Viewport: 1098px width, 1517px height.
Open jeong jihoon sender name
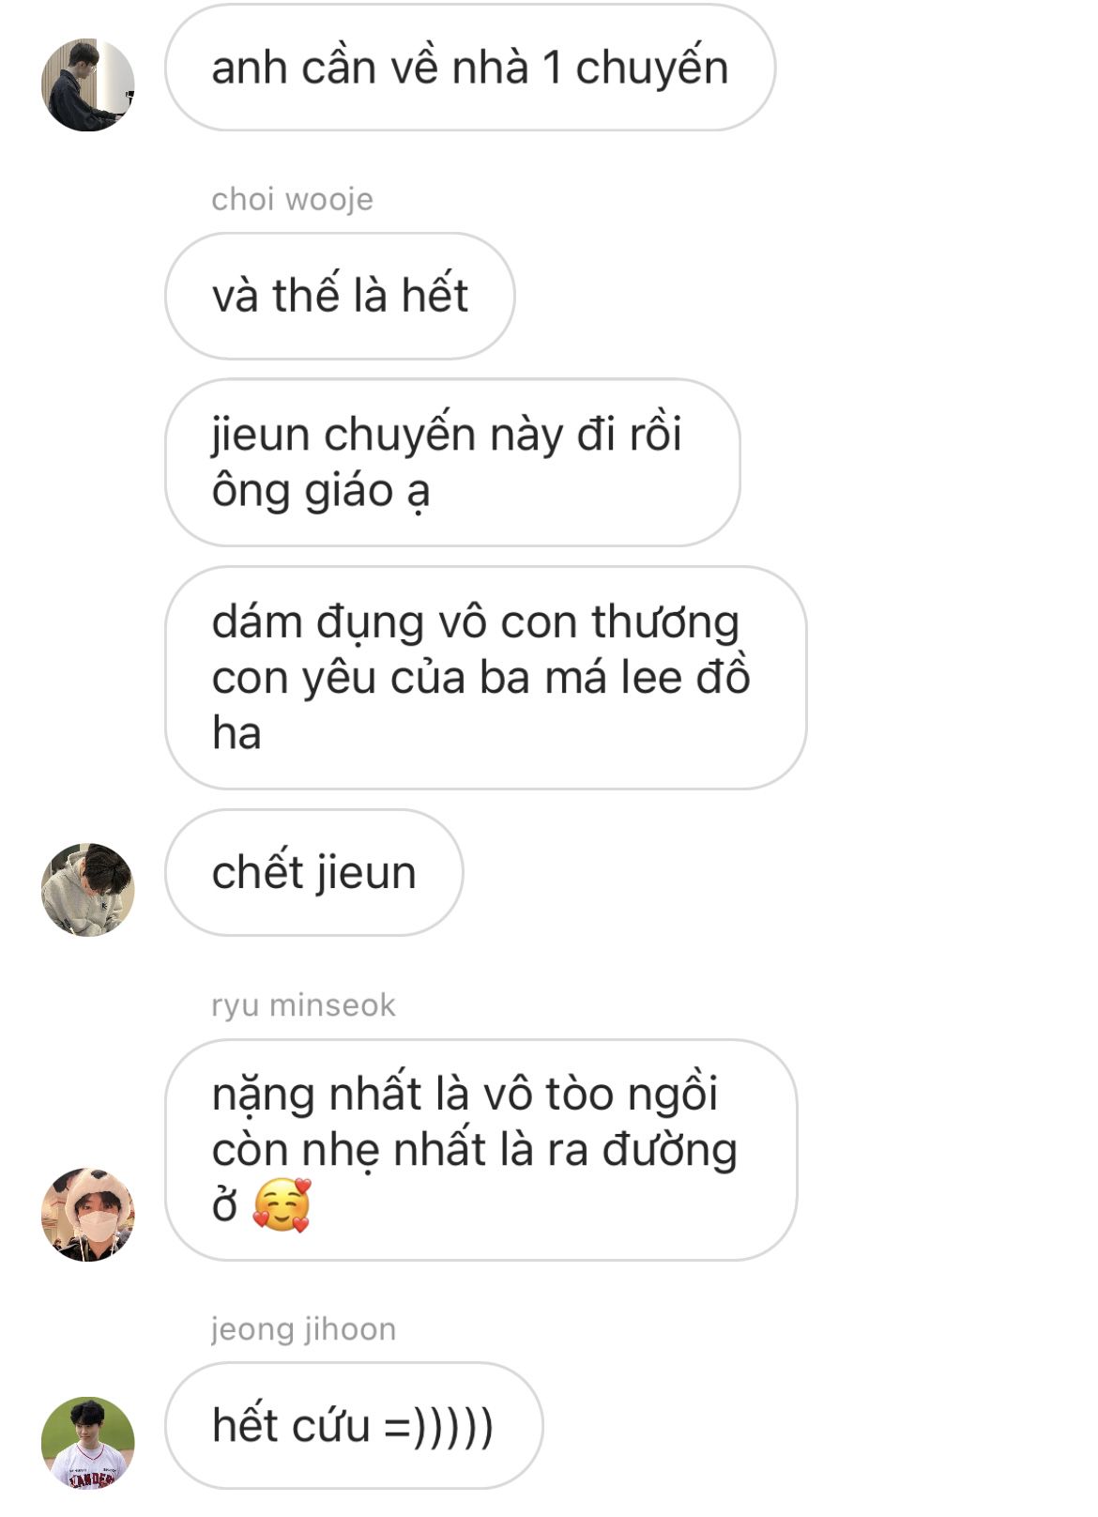click(303, 1328)
